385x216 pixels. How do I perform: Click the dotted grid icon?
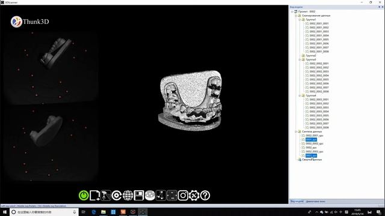172,196
